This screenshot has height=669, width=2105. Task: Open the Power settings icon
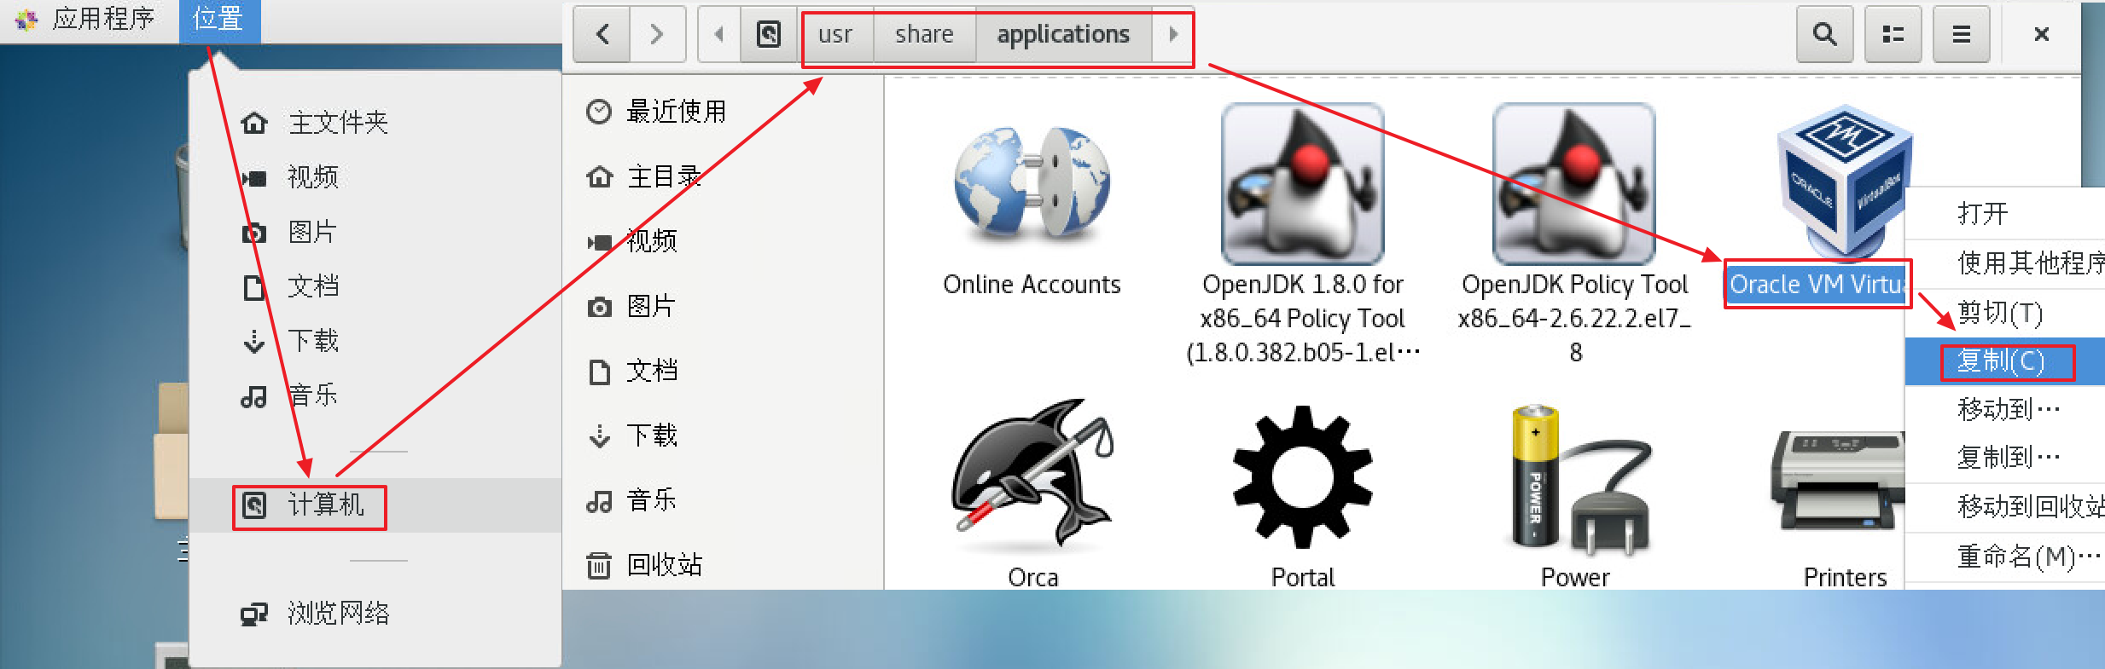pyautogui.click(x=1575, y=477)
